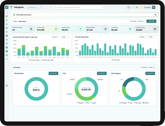Open the January dropdown in Grocery Monthly Sales

[x=56, y=37]
